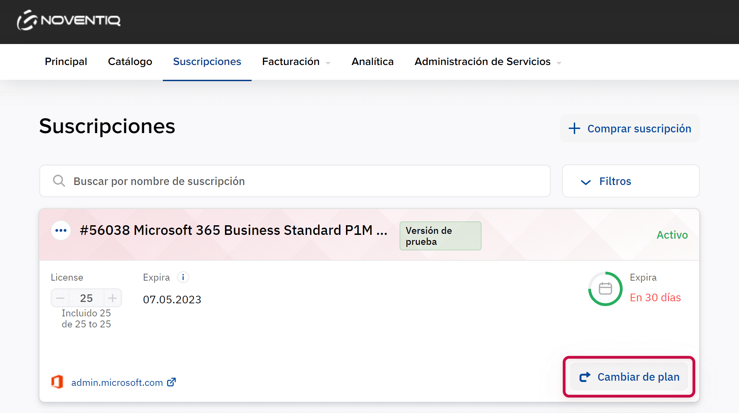Click the Noventiq logo
The height and width of the screenshot is (413, 739).
(69, 20)
